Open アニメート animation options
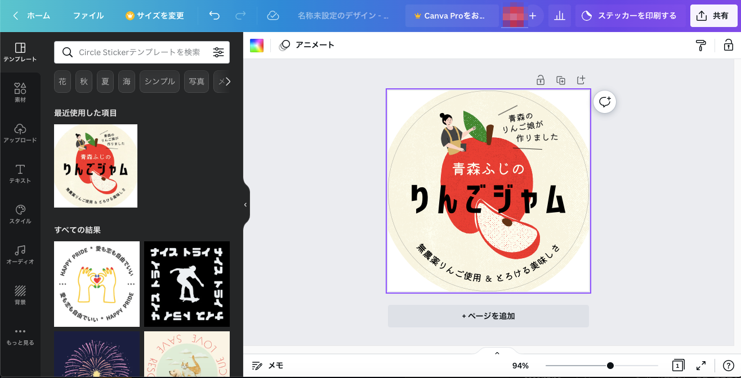 click(307, 45)
